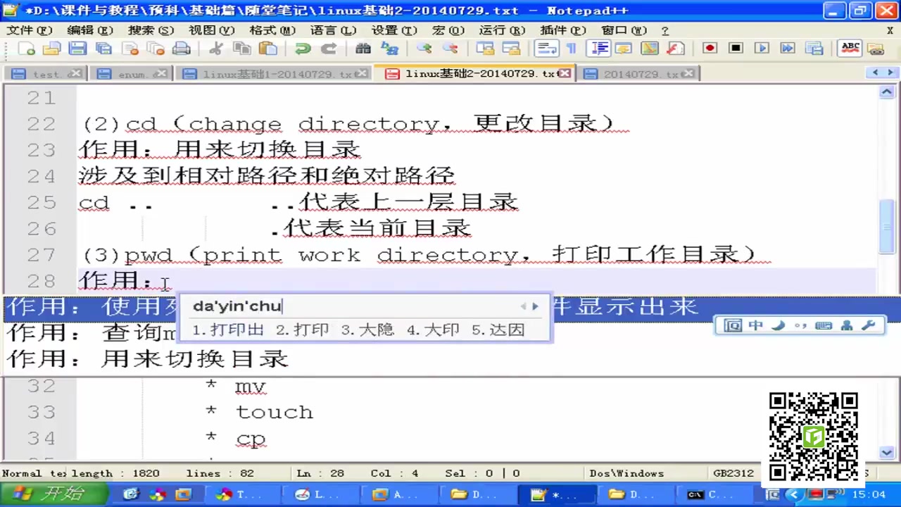Click the Paste clipboard icon
The height and width of the screenshot is (507, 901).
tap(267, 48)
